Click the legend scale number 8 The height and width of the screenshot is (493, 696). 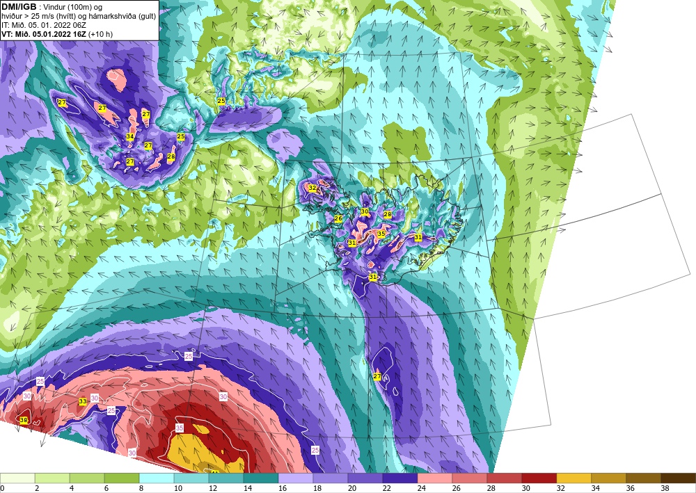pos(141,489)
